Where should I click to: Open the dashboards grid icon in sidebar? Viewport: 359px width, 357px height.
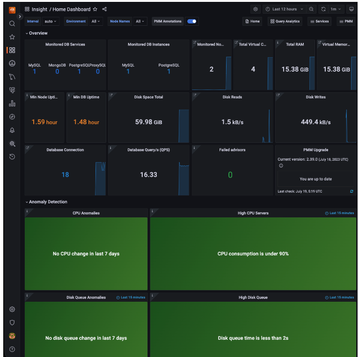[12, 50]
